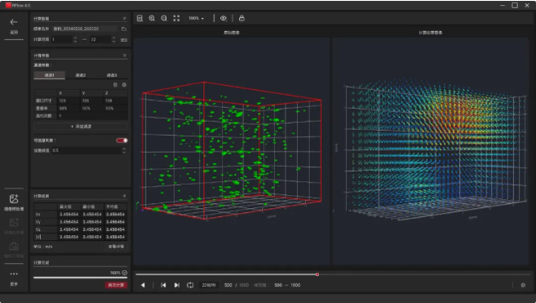This screenshot has height=303, width=536.
Task: Click the back arrow icon
Action: point(14,22)
